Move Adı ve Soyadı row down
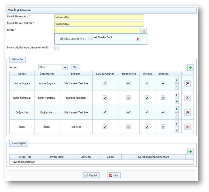 pyautogui.click(x=177, y=86)
